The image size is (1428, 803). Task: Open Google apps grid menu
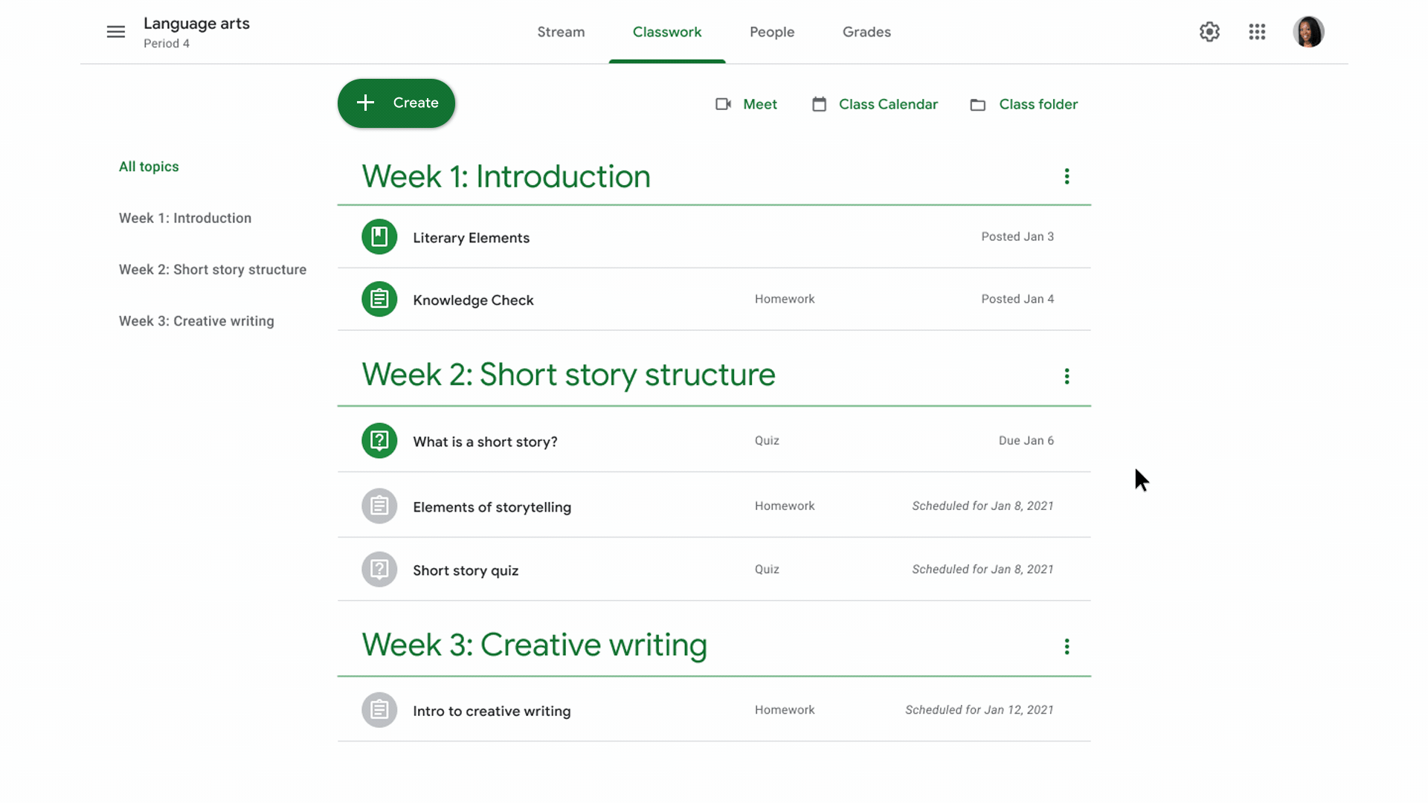pyautogui.click(x=1258, y=31)
